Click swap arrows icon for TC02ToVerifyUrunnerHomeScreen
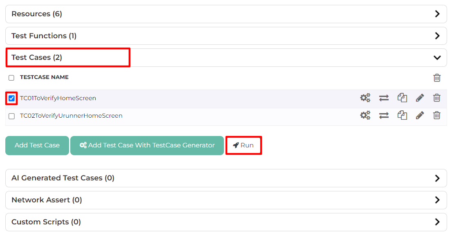This screenshot has height=237, width=454. pos(384,116)
